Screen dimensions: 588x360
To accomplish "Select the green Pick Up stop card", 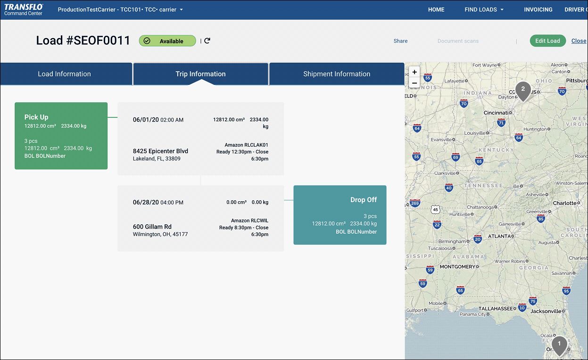I will 61,135.
